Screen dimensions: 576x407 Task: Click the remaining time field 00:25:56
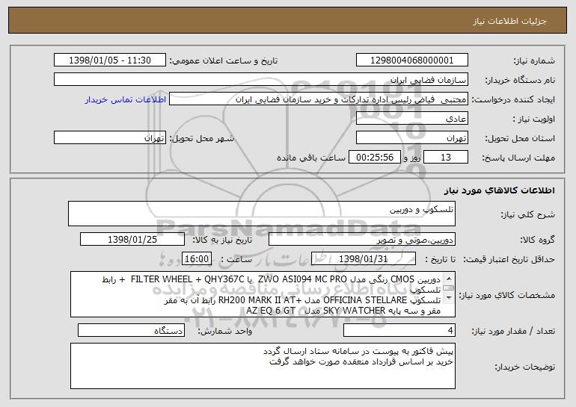click(x=374, y=158)
